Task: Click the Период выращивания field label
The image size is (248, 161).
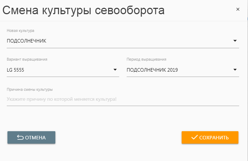Action: [x=147, y=60]
